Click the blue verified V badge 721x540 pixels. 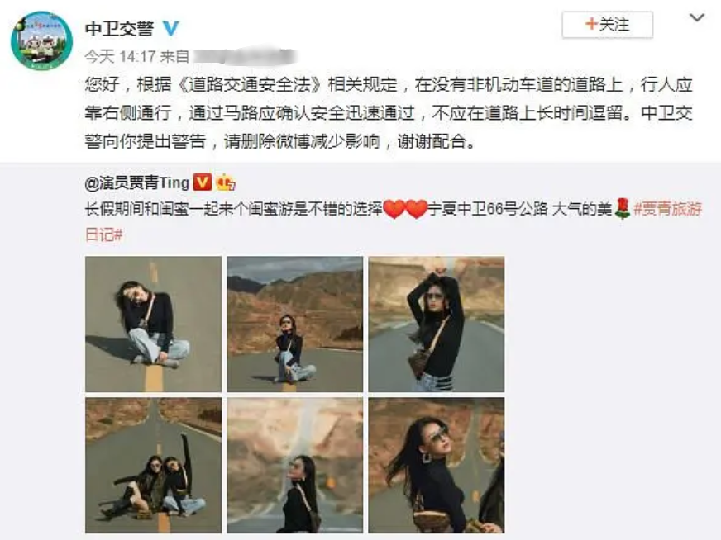[170, 28]
